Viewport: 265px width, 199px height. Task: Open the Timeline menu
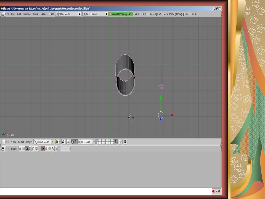click(27, 14)
